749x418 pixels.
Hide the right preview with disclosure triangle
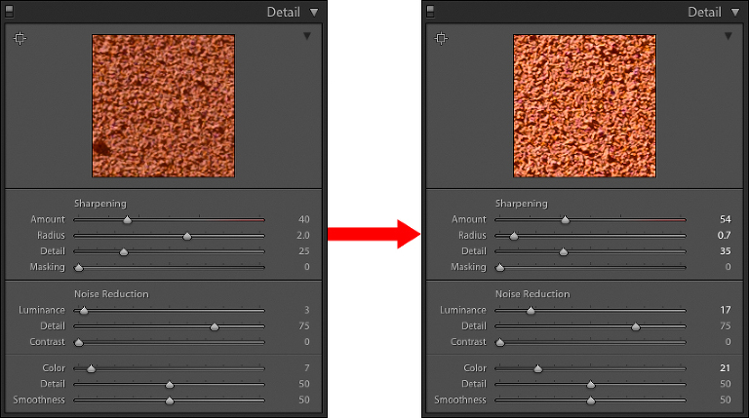(x=728, y=36)
